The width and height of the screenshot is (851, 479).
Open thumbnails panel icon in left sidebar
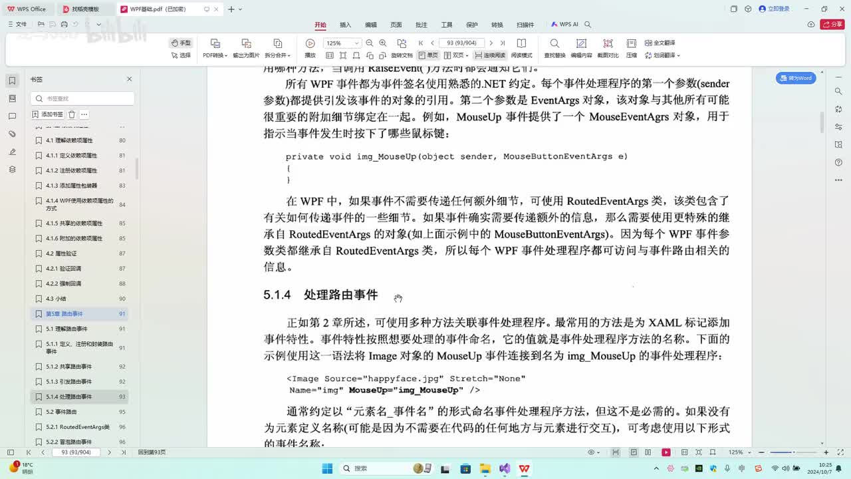pyautogui.click(x=12, y=98)
